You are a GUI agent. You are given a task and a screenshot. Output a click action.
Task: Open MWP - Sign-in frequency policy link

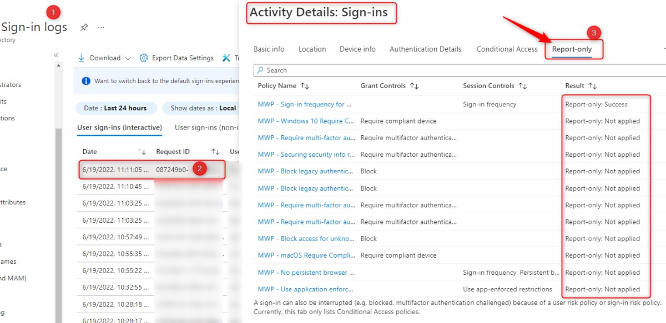point(305,104)
